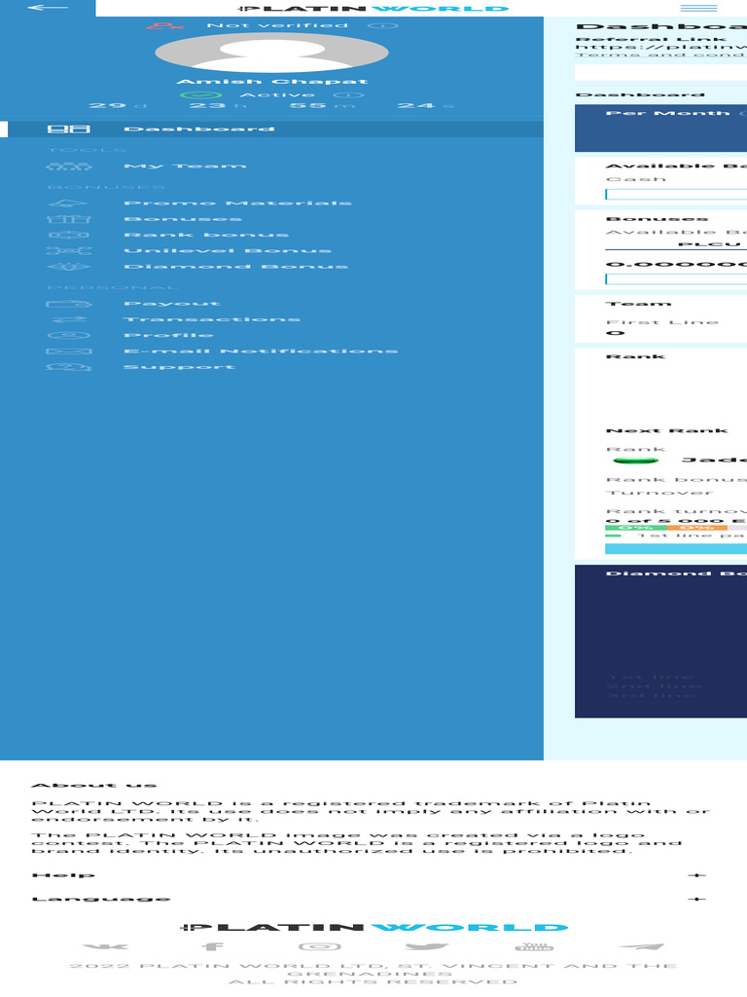Screen dimensions: 747x997
Task: Open Transactions menu item
Action: (x=211, y=319)
